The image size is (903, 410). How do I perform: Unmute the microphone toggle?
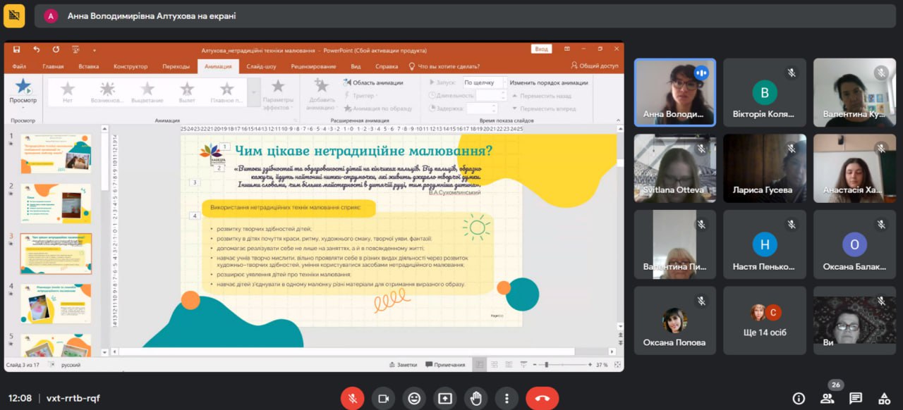pyautogui.click(x=352, y=398)
